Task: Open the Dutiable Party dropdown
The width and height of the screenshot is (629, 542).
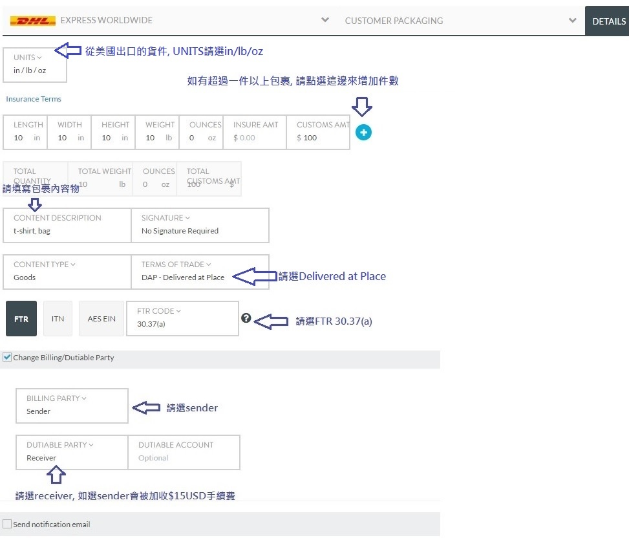Action: 72,452
